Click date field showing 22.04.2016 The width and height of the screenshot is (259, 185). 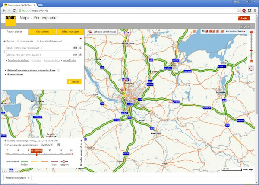(47, 145)
